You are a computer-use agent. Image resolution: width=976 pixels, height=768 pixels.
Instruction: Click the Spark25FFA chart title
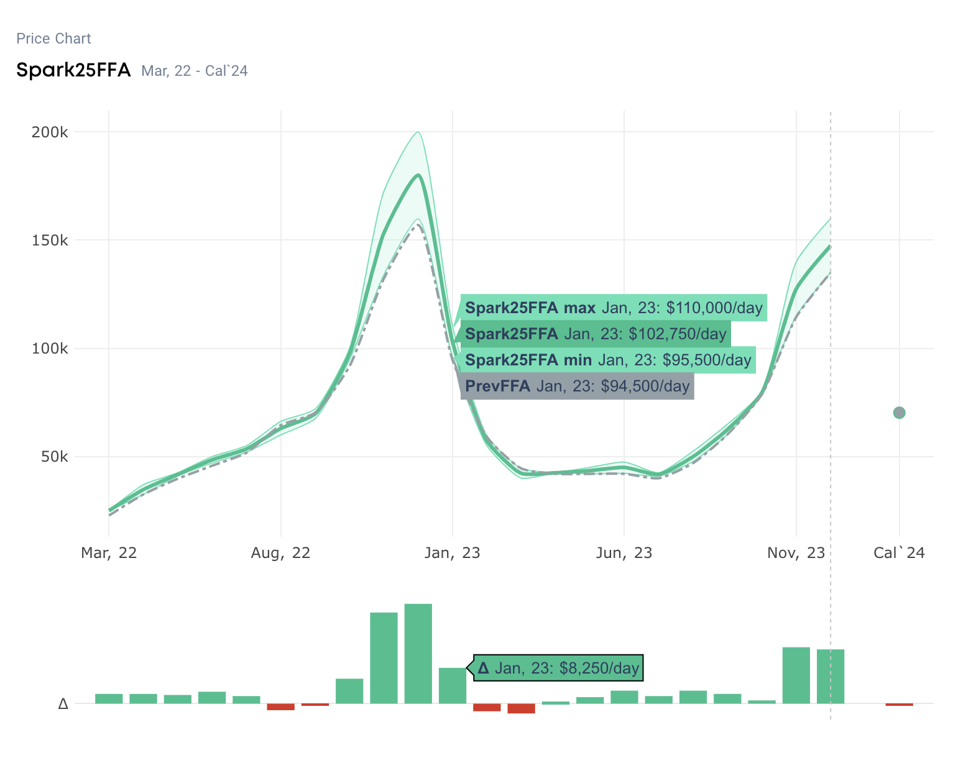point(73,70)
